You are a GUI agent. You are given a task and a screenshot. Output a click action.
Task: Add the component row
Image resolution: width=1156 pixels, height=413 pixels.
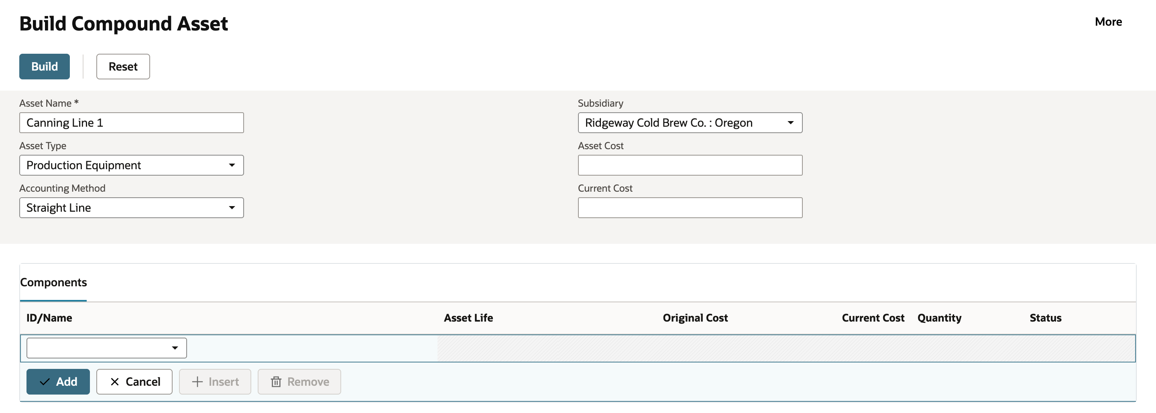coord(58,382)
